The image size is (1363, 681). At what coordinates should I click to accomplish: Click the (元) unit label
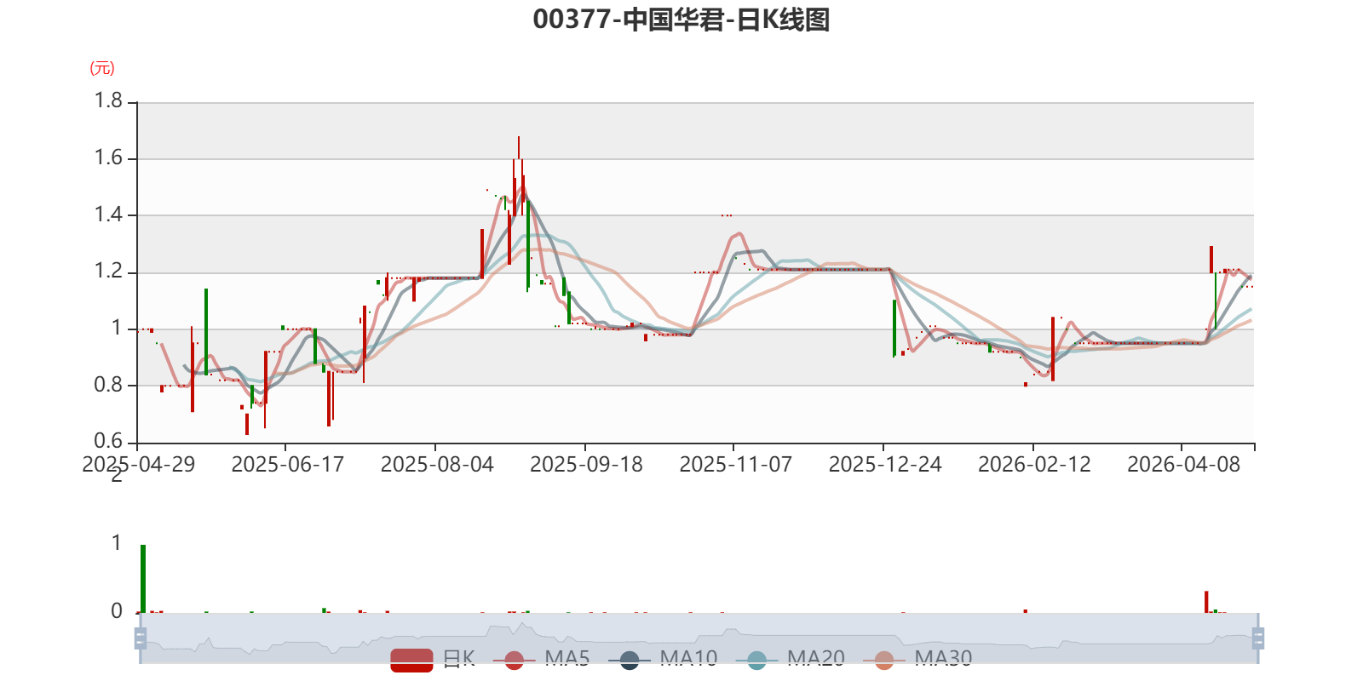coord(102,68)
